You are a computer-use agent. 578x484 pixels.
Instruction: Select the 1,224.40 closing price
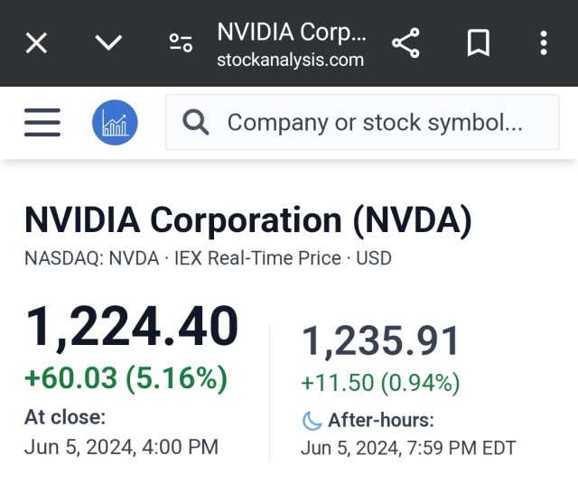pos(132,327)
